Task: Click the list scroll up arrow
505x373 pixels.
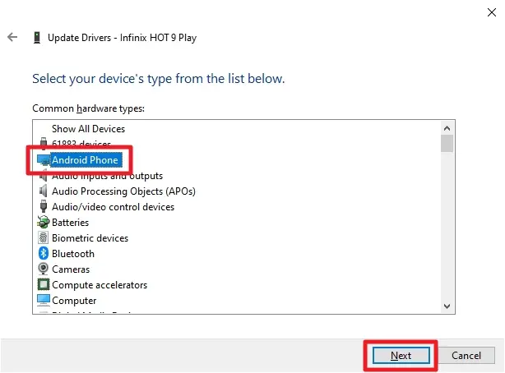Action: pyautogui.click(x=447, y=128)
